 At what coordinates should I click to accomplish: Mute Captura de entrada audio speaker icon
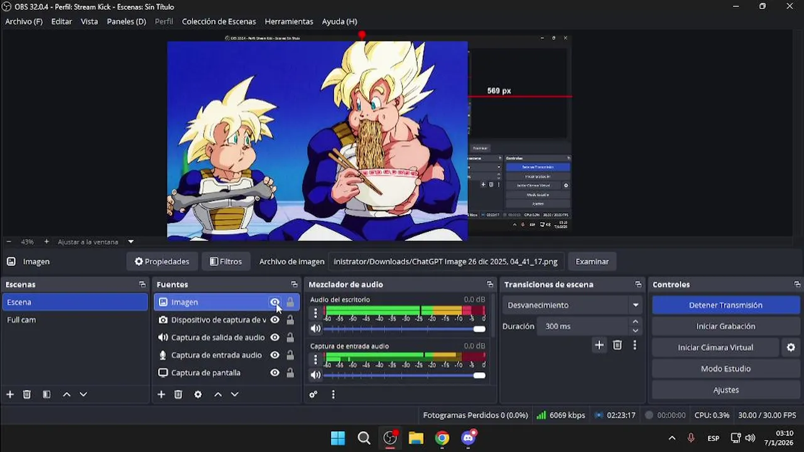click(x=315, y=375)
